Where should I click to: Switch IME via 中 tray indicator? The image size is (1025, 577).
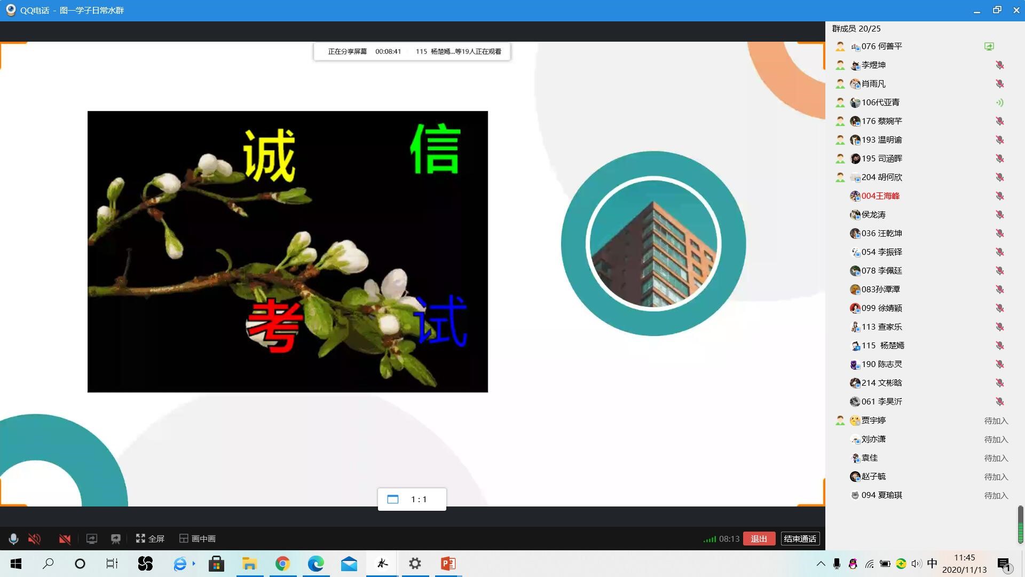pyautogui.click(x=932, y=564)
